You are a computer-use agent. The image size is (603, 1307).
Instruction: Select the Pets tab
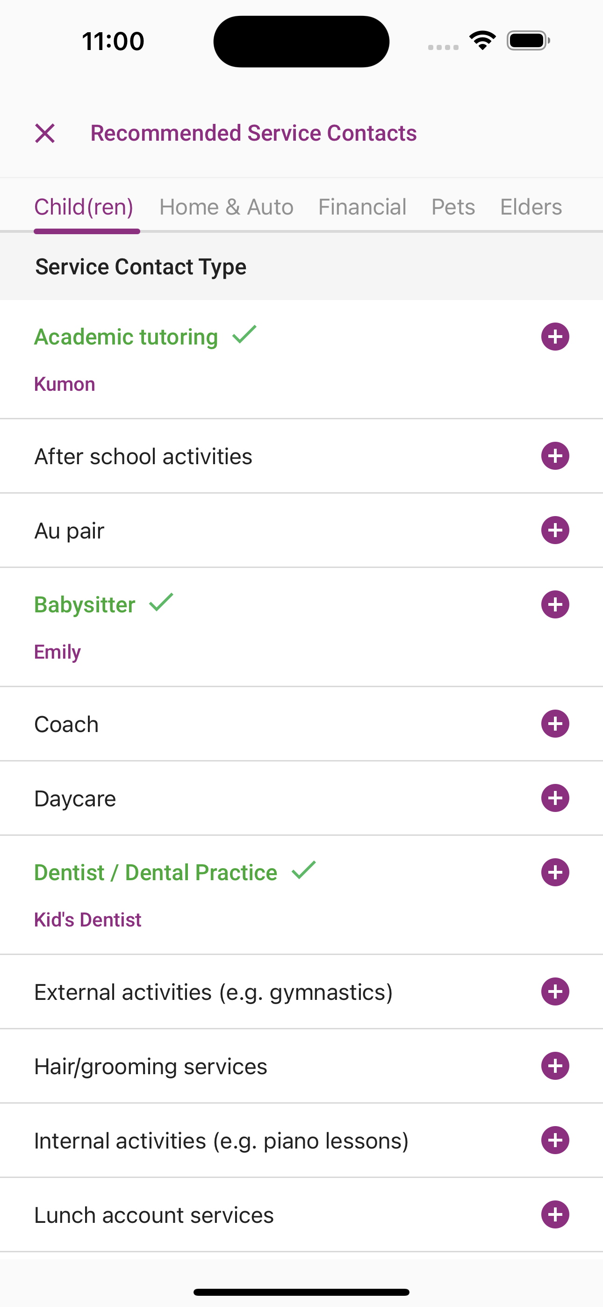pyautogui.click(x=453, y=207)
